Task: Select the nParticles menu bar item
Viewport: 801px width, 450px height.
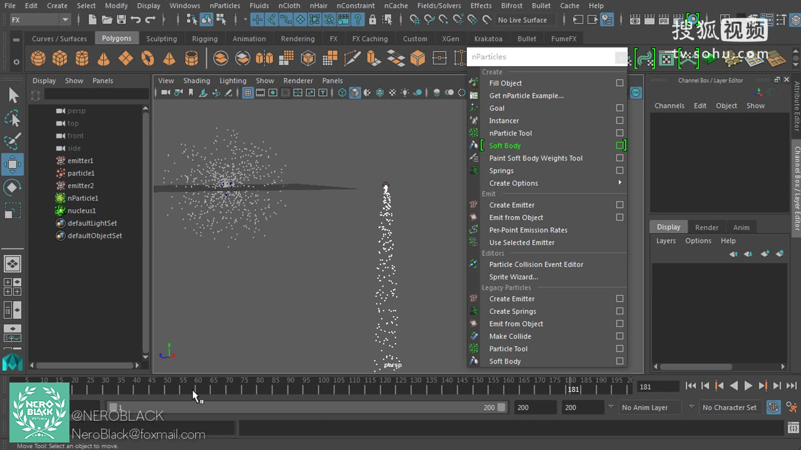Action: pos(225,5)
